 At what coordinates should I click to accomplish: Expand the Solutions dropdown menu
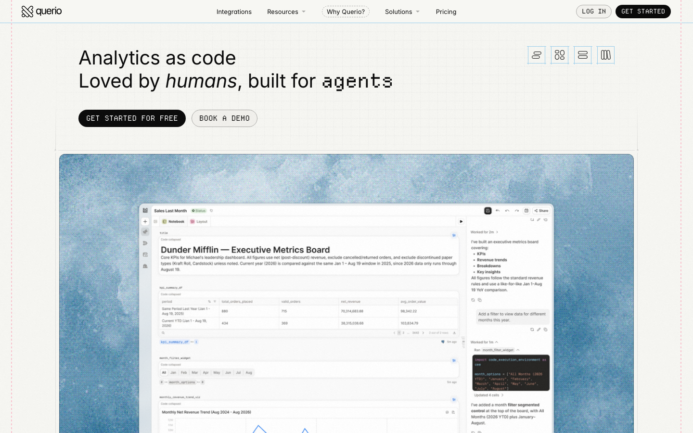click(x=402, y=12)
